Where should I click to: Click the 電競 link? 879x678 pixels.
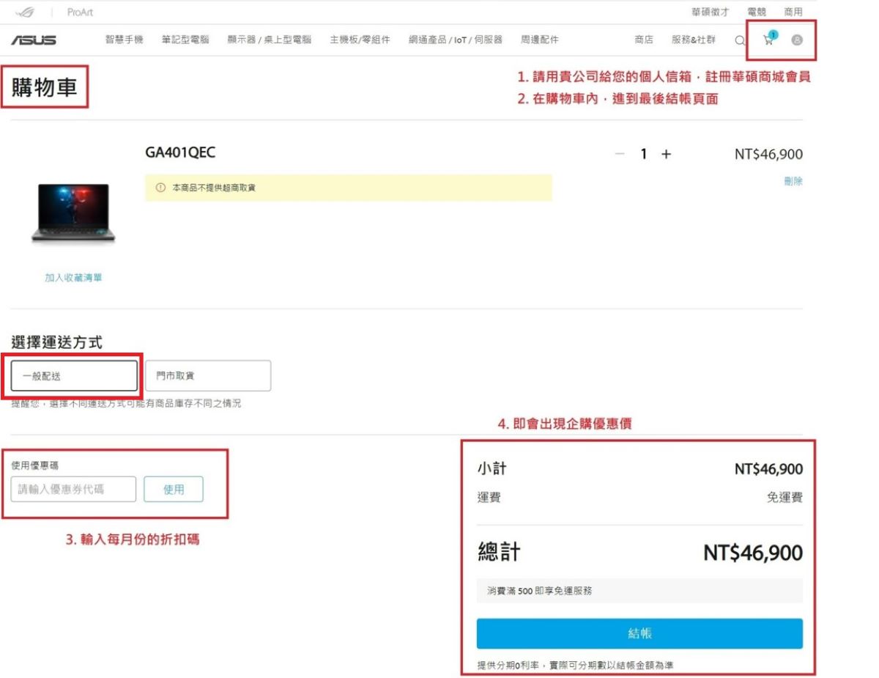coord(757,12)
